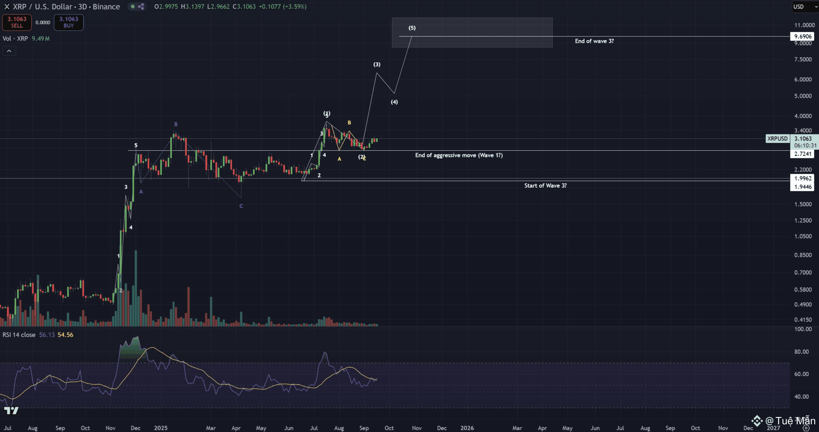
Task: Select the projected wave (3) label
Action: pyautogui.click(x=377, y=64)
